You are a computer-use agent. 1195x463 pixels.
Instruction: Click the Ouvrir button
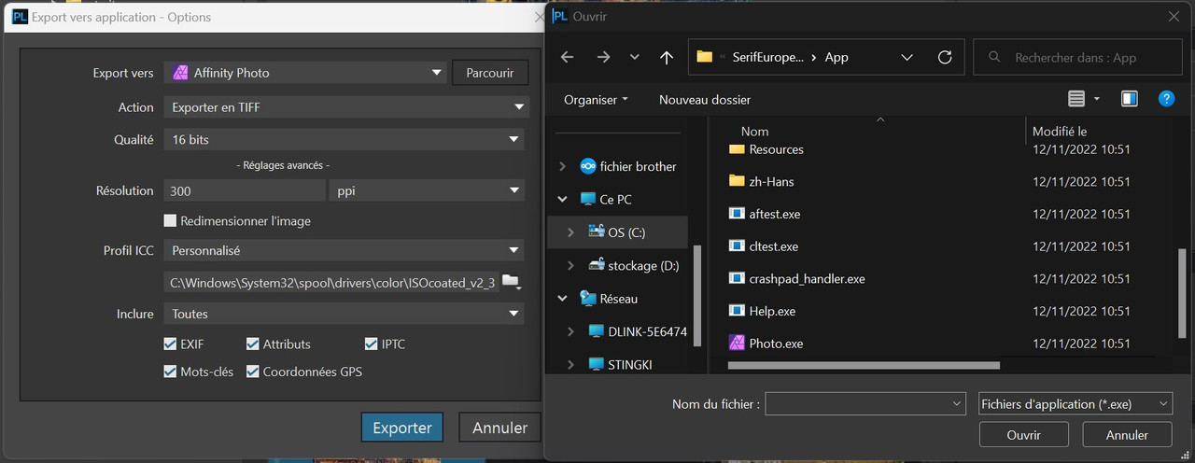1024,435
